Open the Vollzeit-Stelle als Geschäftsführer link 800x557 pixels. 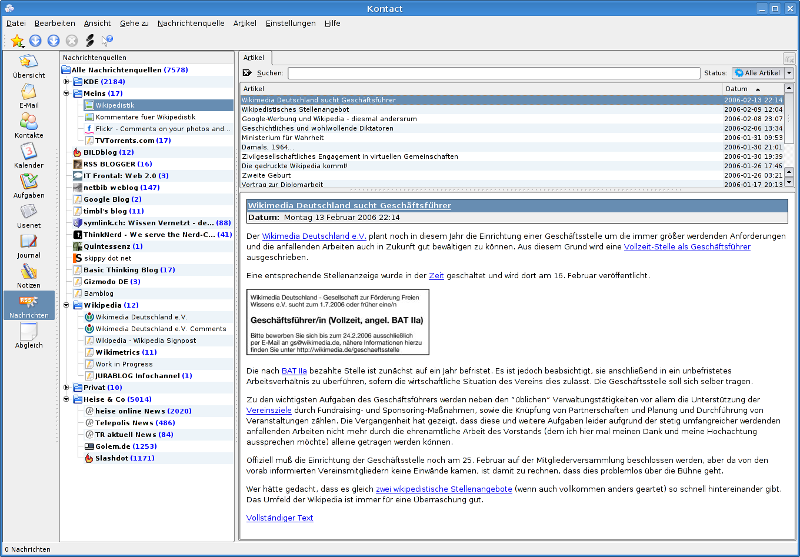pos(687,246)
